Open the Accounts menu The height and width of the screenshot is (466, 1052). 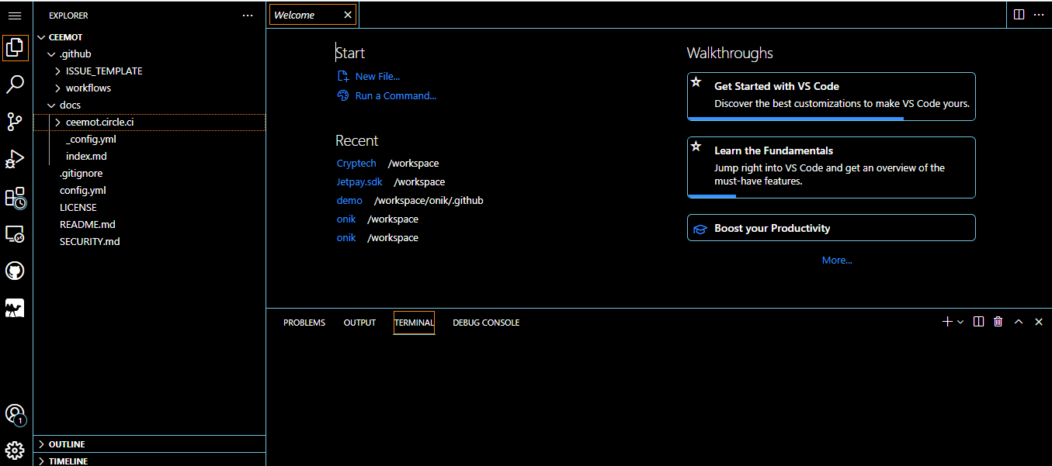pos(15,414)
